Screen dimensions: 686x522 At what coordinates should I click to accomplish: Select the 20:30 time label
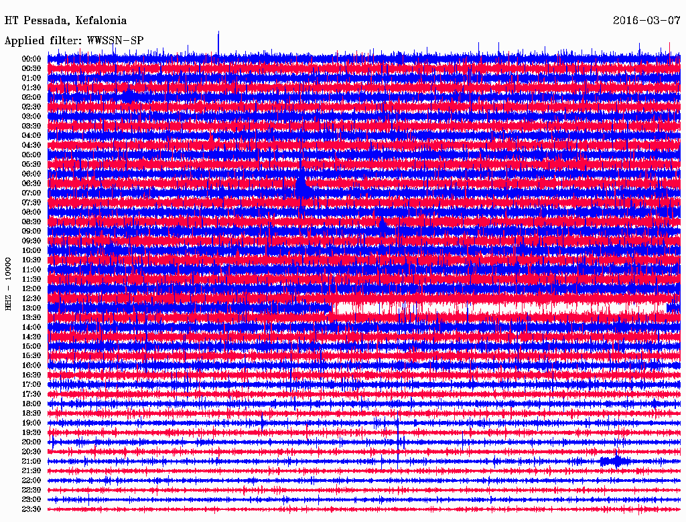click(31, 452)
